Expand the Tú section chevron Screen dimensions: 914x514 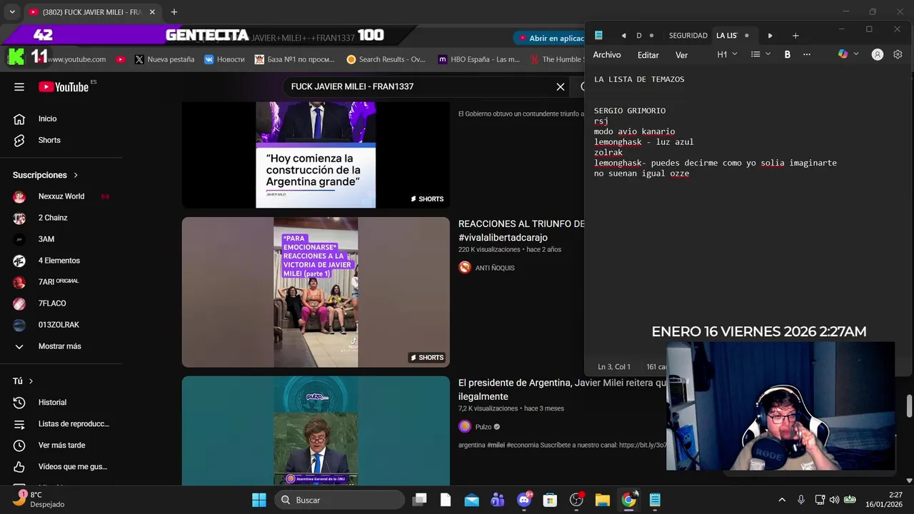coord(31,381)
